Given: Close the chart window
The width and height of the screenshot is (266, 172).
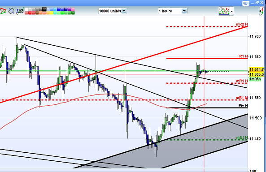Looking at the screenshot, I should coord(262,3).
